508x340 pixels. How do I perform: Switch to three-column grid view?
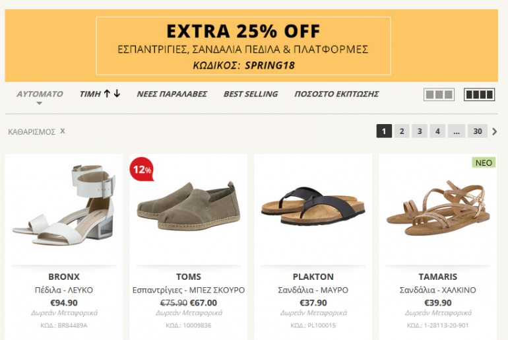click(x=439, y=94)
